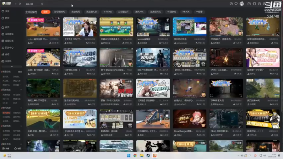Viewport: 283px width, 159px height.
Task: Select the 逃离塔科夫 filter tab
Action: point(155,12)
